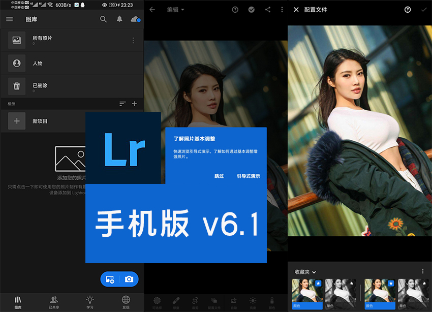Image resolution: width=432 pixels, height=312 pixels.
Task: Open the album sort options icon
Action: (x=122, y=104)
